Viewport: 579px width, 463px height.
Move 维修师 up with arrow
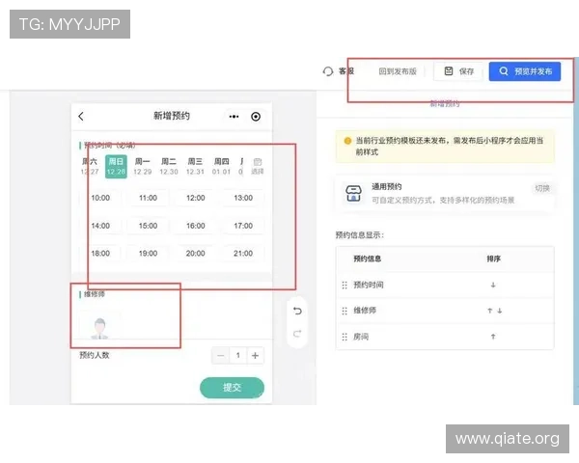pos(489,311)
